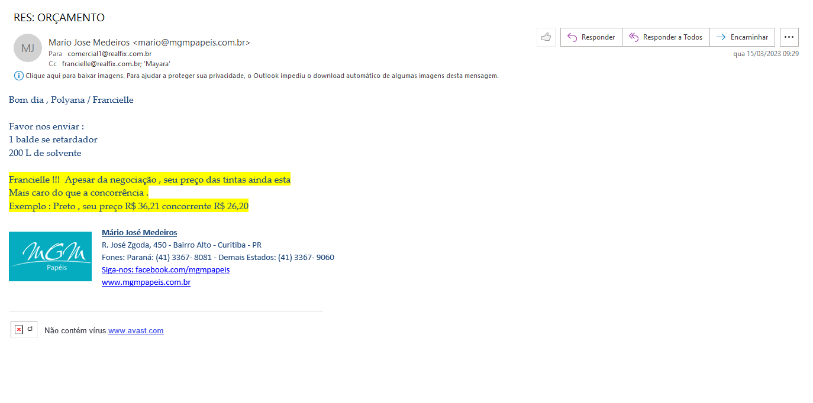Click the MJ sender avatar
Image resolution: width=813 pixels, height=403 pixels.
point(28,48)
